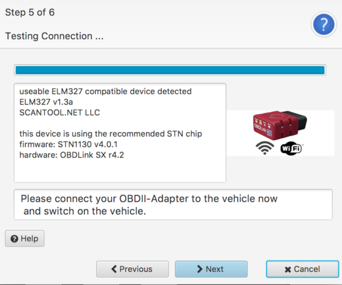342x285 pixels.
Task: Click the 'SCANTOOL.NET LLC' manufacturer line
Action: point(60,112)
